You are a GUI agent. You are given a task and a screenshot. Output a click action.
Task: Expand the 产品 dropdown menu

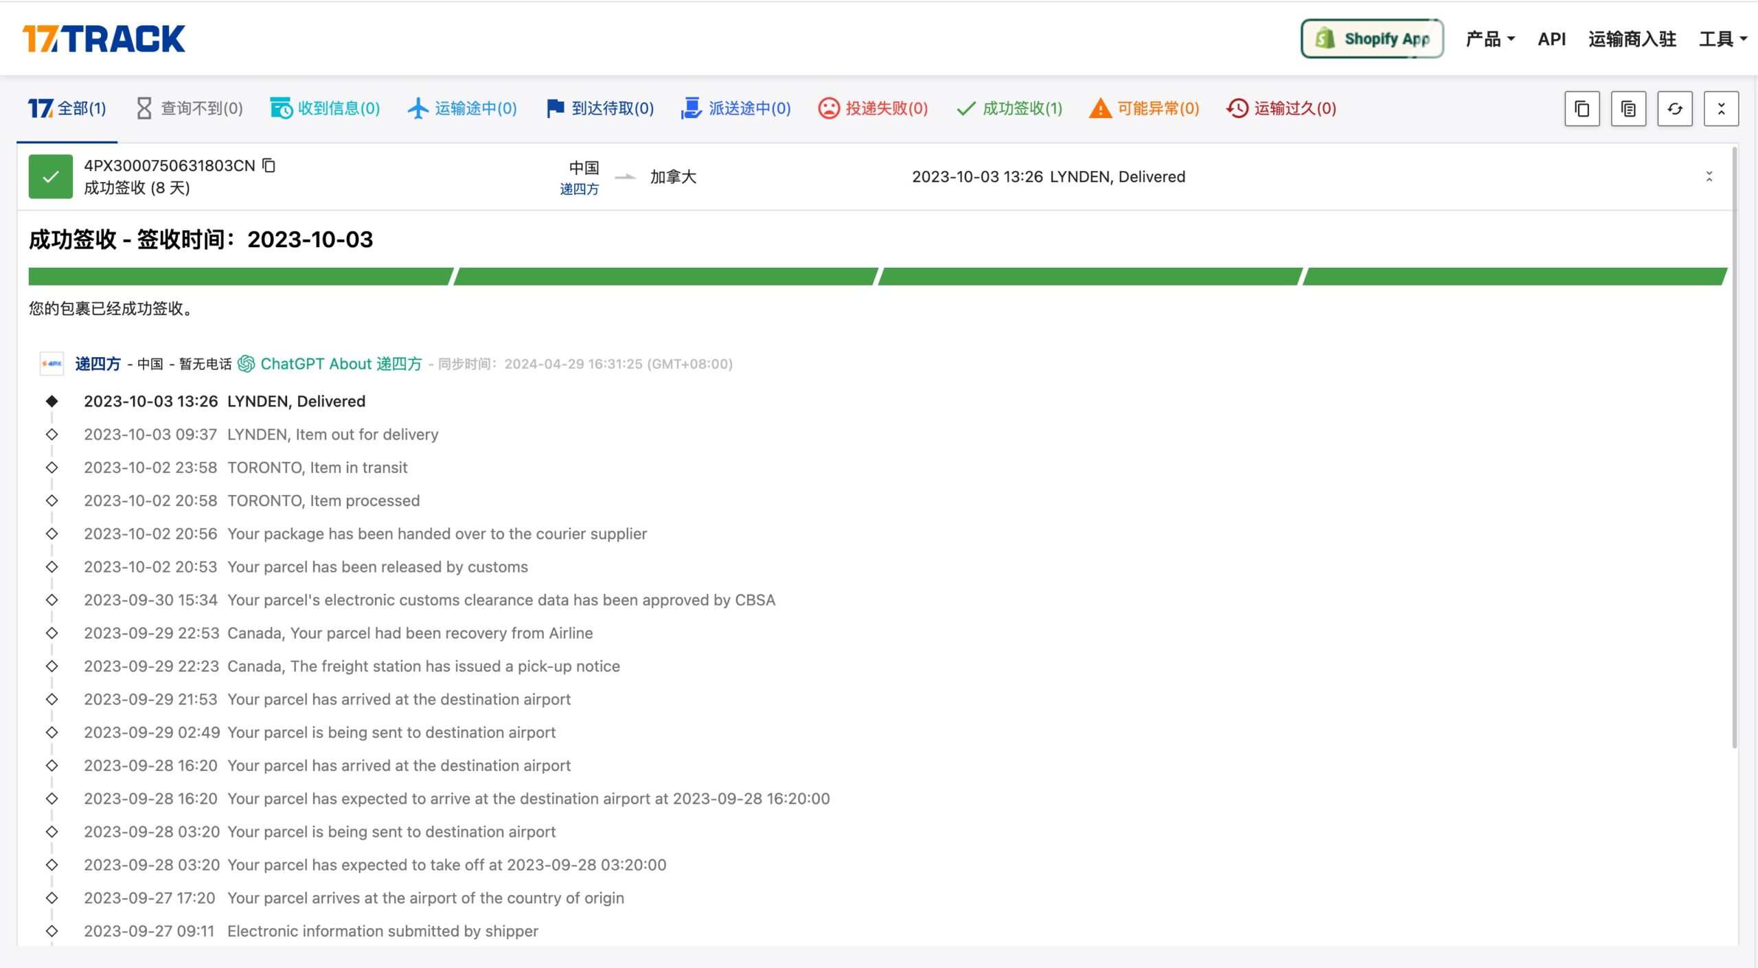[1490, 39]
